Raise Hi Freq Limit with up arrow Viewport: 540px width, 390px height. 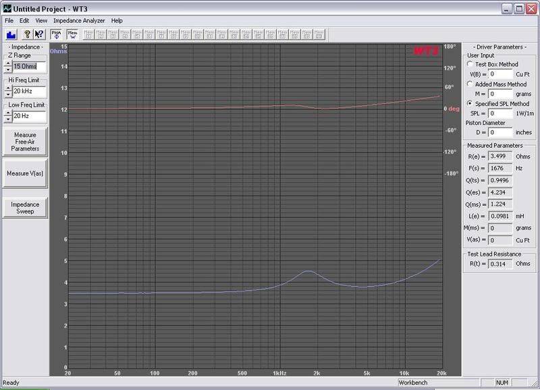[x=8, y=88]
